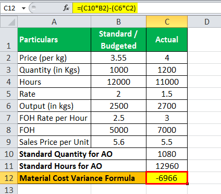Image resolution: width=221 pixels, height=194 pixels.
Task: Select row 11 header
Action: coord(9,166)
